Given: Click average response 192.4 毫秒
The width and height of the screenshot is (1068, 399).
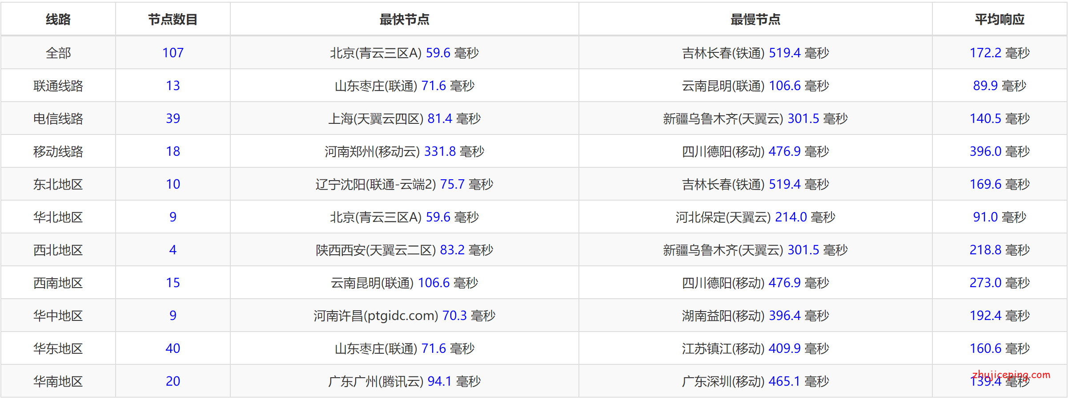Looking at the screenshot, I should [1000, 316].
